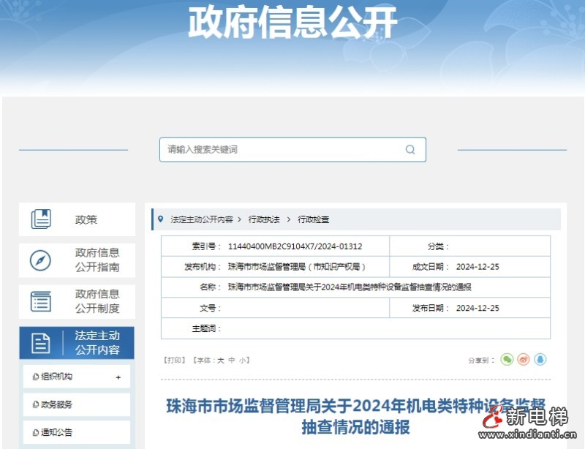Select the 政策 book icon in sidebar
Screen dimensions: 585x449
(41, 219)
